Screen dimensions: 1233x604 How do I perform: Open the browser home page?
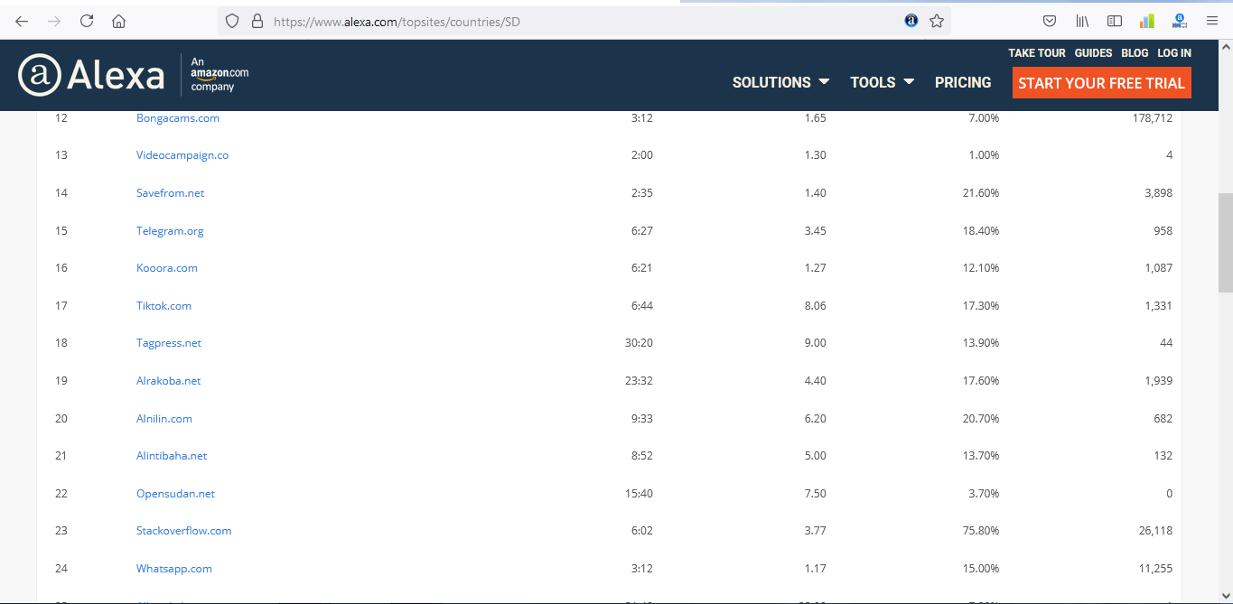coord(119,21)
